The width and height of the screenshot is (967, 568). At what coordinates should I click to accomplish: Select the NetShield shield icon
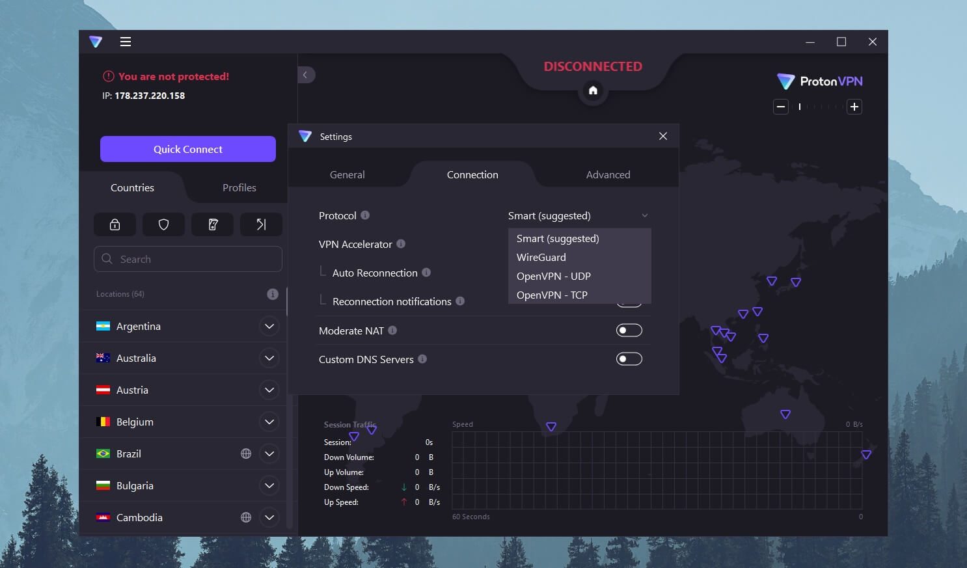point(164,224)
